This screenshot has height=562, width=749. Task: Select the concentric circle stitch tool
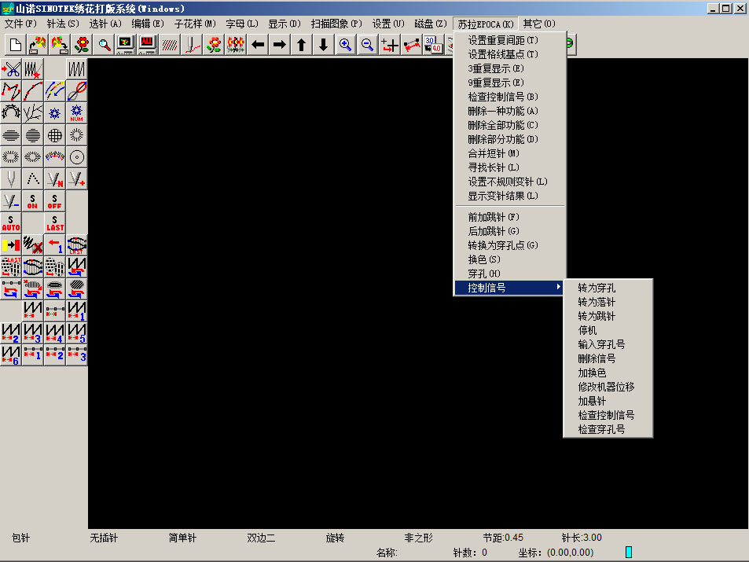(77, 156)
